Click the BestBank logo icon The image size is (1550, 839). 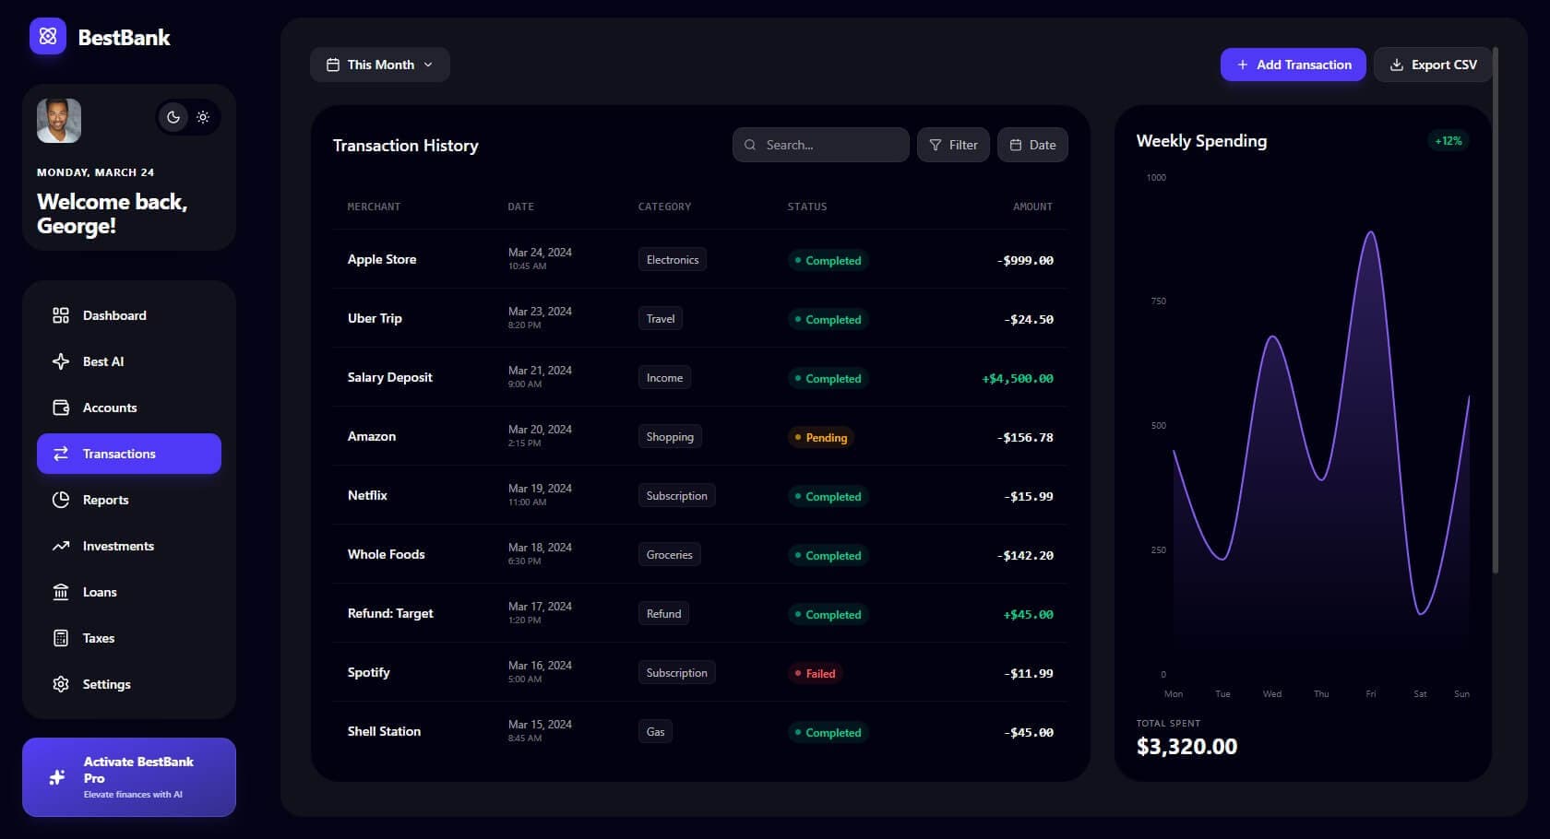(x=48, y=37)
